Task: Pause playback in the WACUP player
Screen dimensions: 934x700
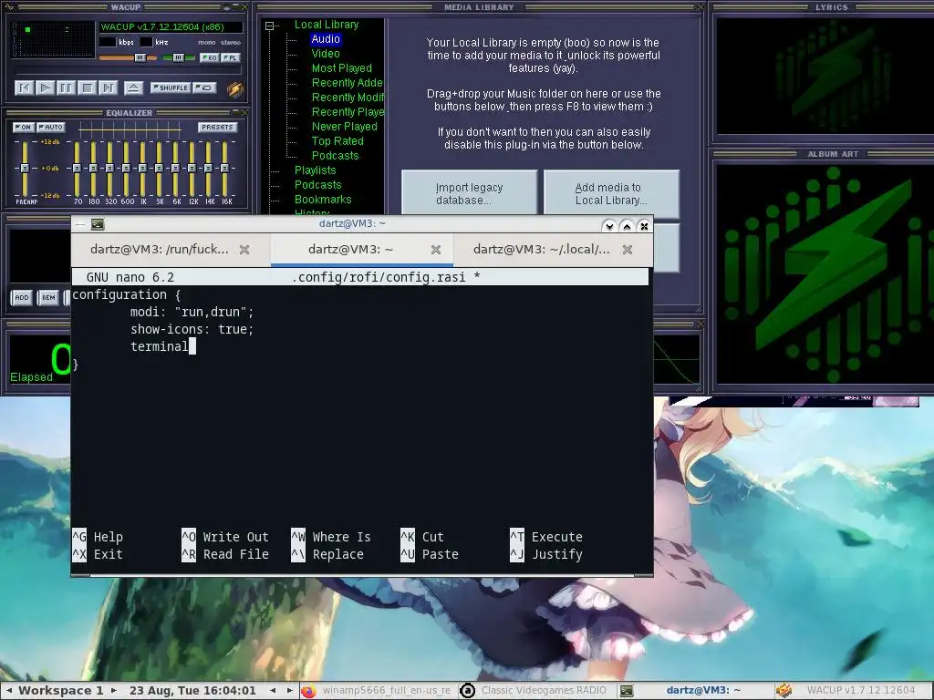Action: (66, 88)
